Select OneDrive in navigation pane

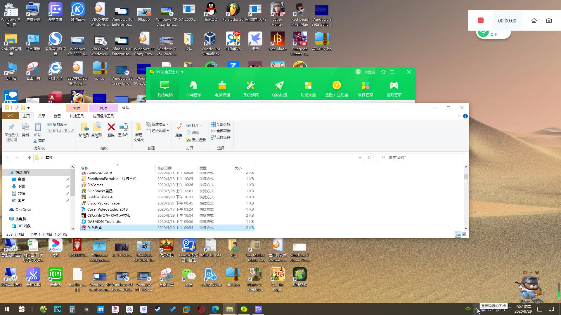tap(23, 210)
